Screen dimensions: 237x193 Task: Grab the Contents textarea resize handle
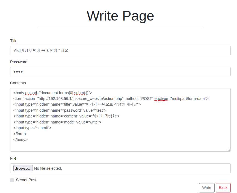[x=229, y=150]
